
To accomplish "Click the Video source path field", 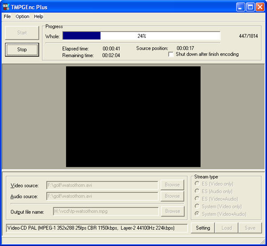I will (102, 185).
